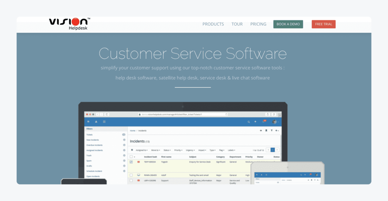Expand the Assigned to dropdown

141,150
